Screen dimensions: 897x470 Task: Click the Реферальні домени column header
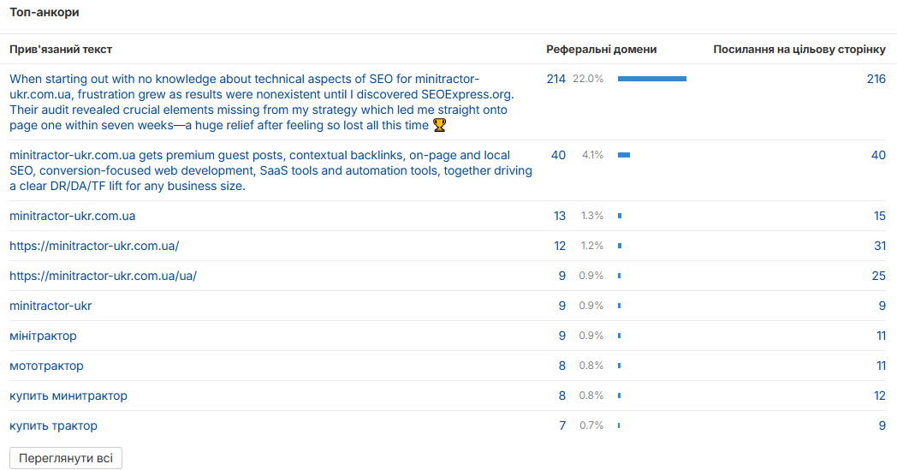pyautogui.click(x=601, y=50)
